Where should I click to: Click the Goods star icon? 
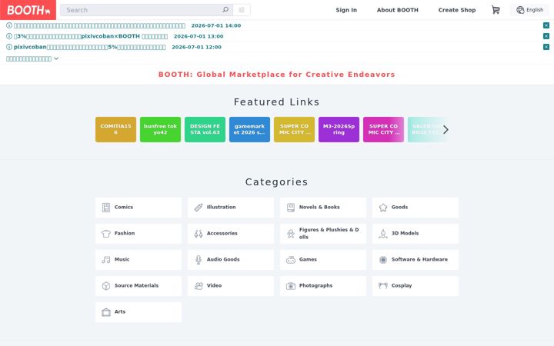pyautogui.click(x=383, y=208)
